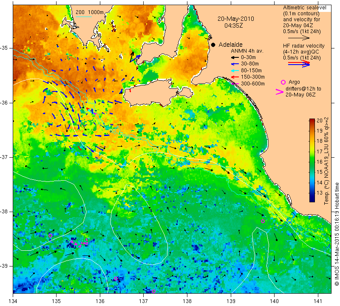340x306 pixels.
Task: Click the longitude axis label '139'
Action: (231, 301)
